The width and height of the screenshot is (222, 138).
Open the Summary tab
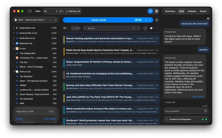[x=170, y=11]
